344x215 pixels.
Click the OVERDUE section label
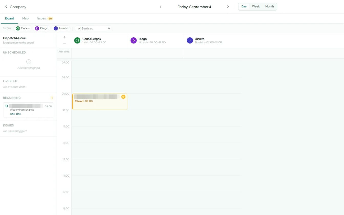pos(10,81)
